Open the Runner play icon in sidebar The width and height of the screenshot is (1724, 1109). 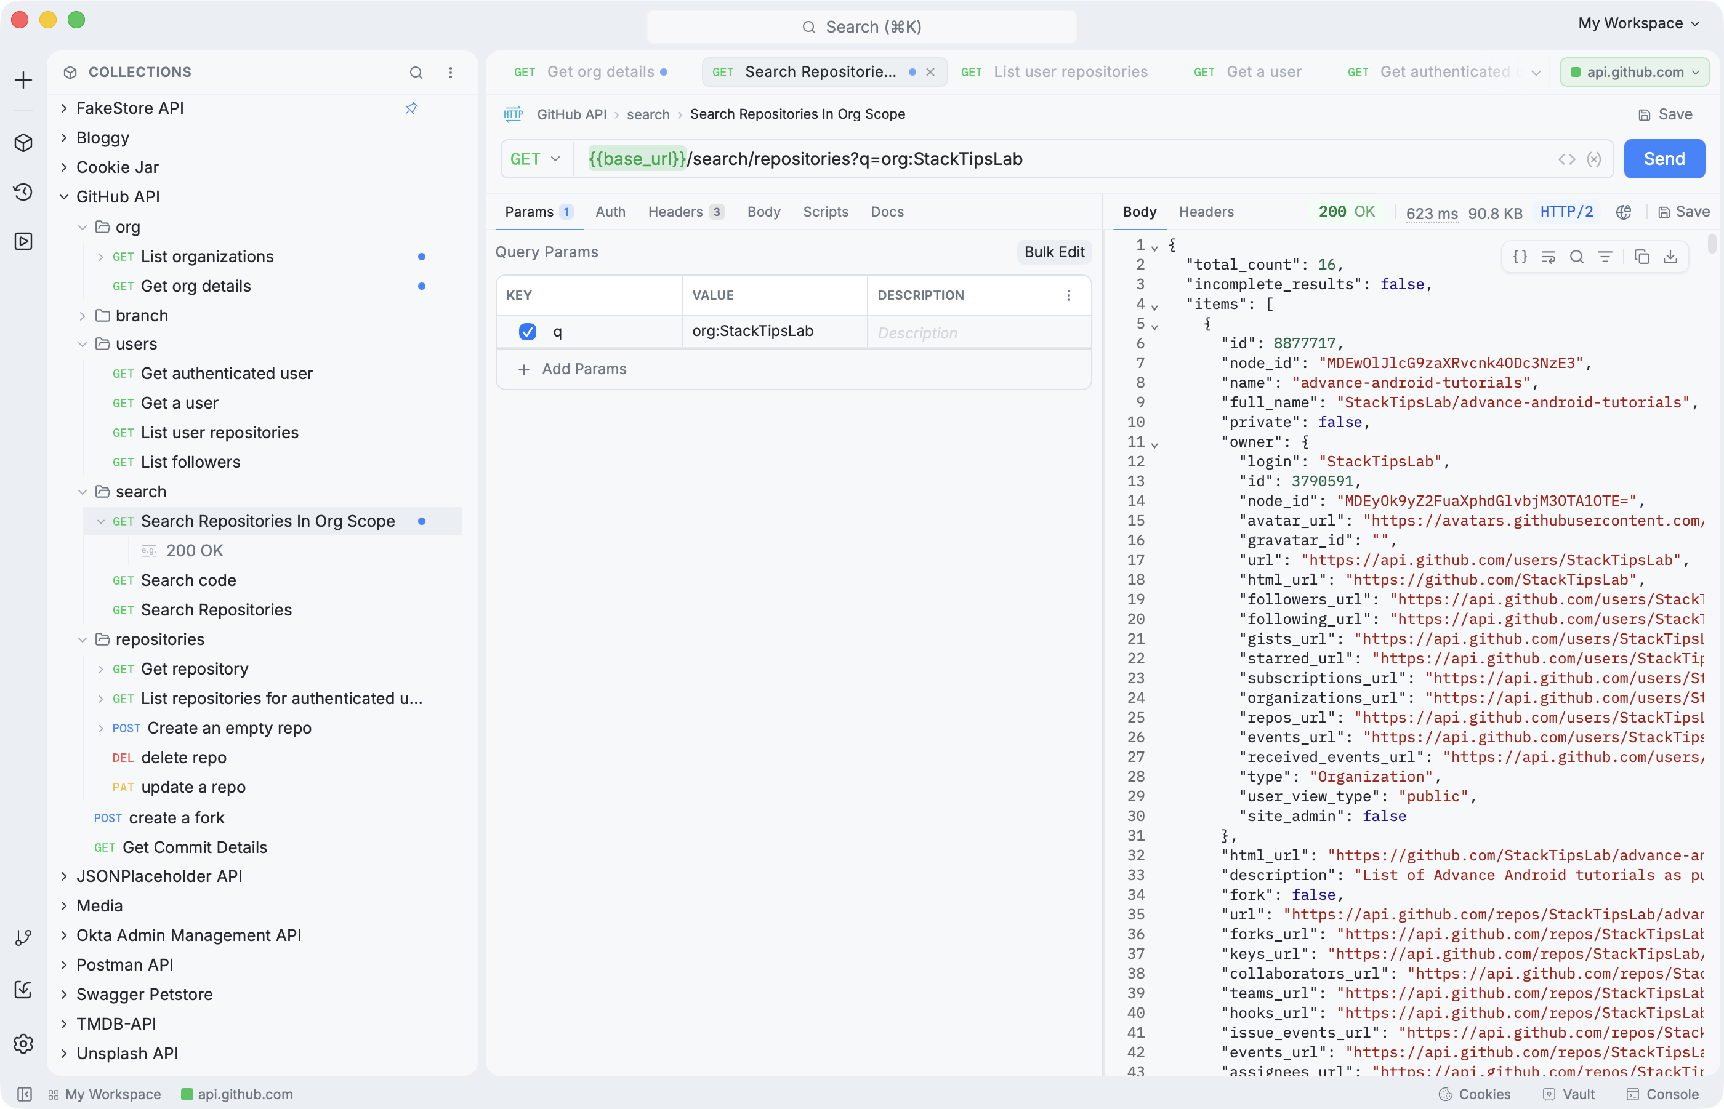point(23,241)
